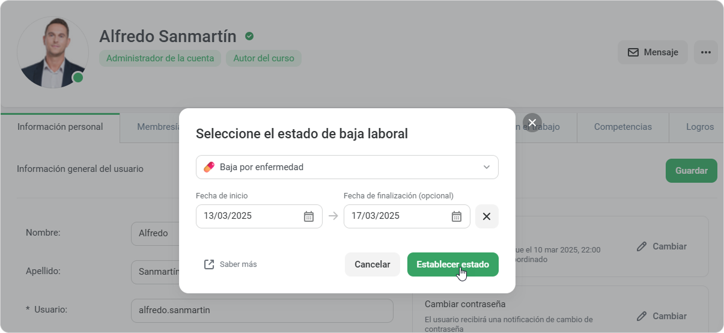Screen dimensions: 724x333
Task: Click Cancelar to dismiss the dialog
Action: point(372,264)
